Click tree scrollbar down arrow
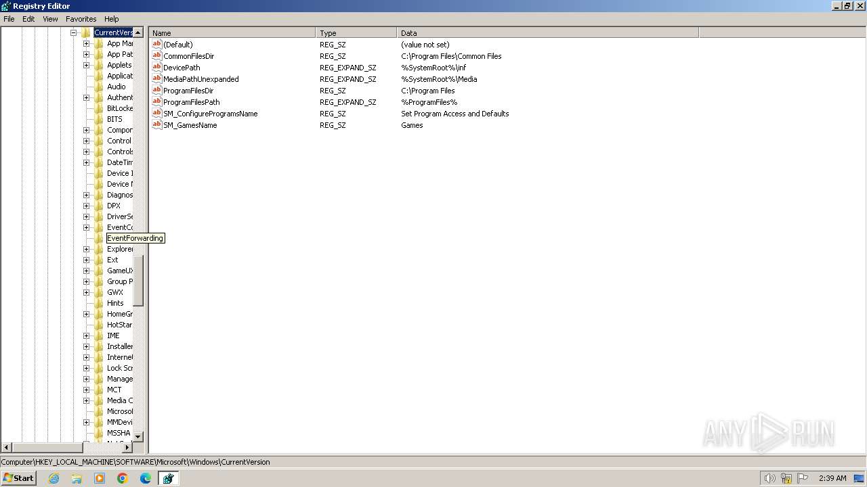The height and width of the screenshot is (487, 867). click(138, 437)
